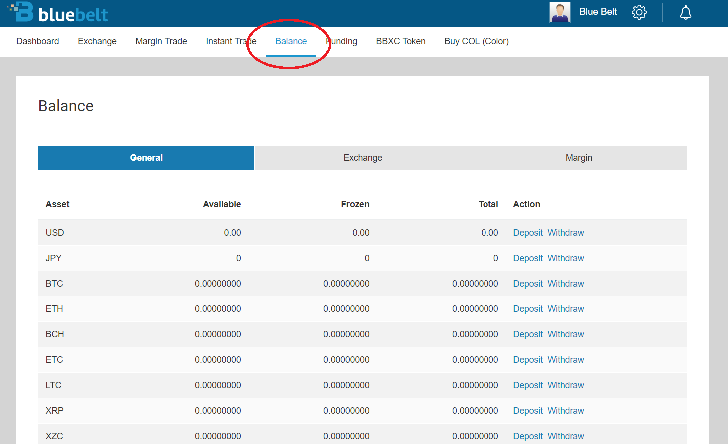Image resolution: width=728 pixels, height=444 pixels.
Task: Open Margin Trade in navigation bar
Action: point(161,41)
